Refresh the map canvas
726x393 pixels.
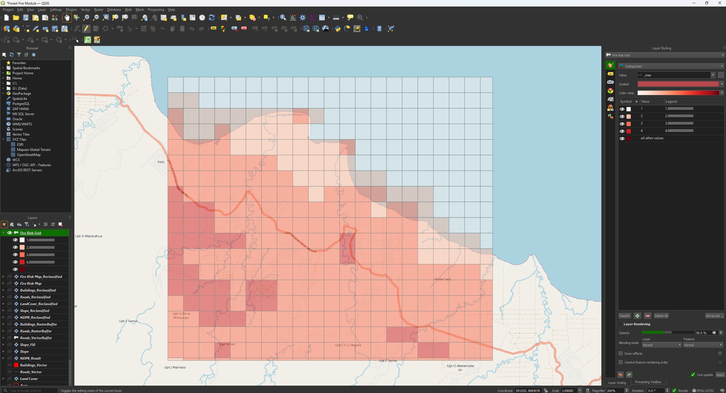click(x=212, y=18)
